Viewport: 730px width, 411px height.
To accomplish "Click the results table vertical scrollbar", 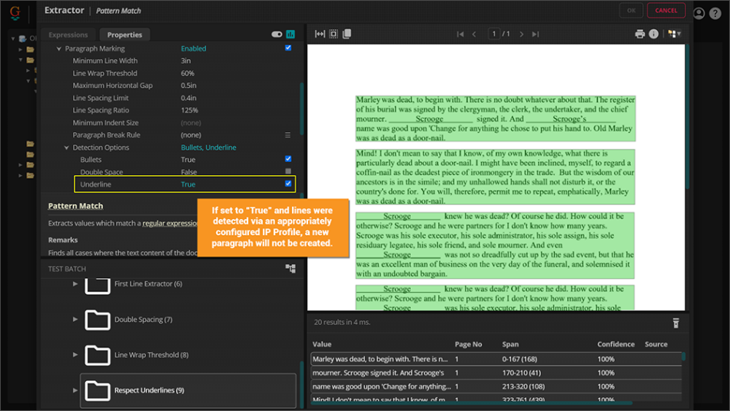I will 683,356.
